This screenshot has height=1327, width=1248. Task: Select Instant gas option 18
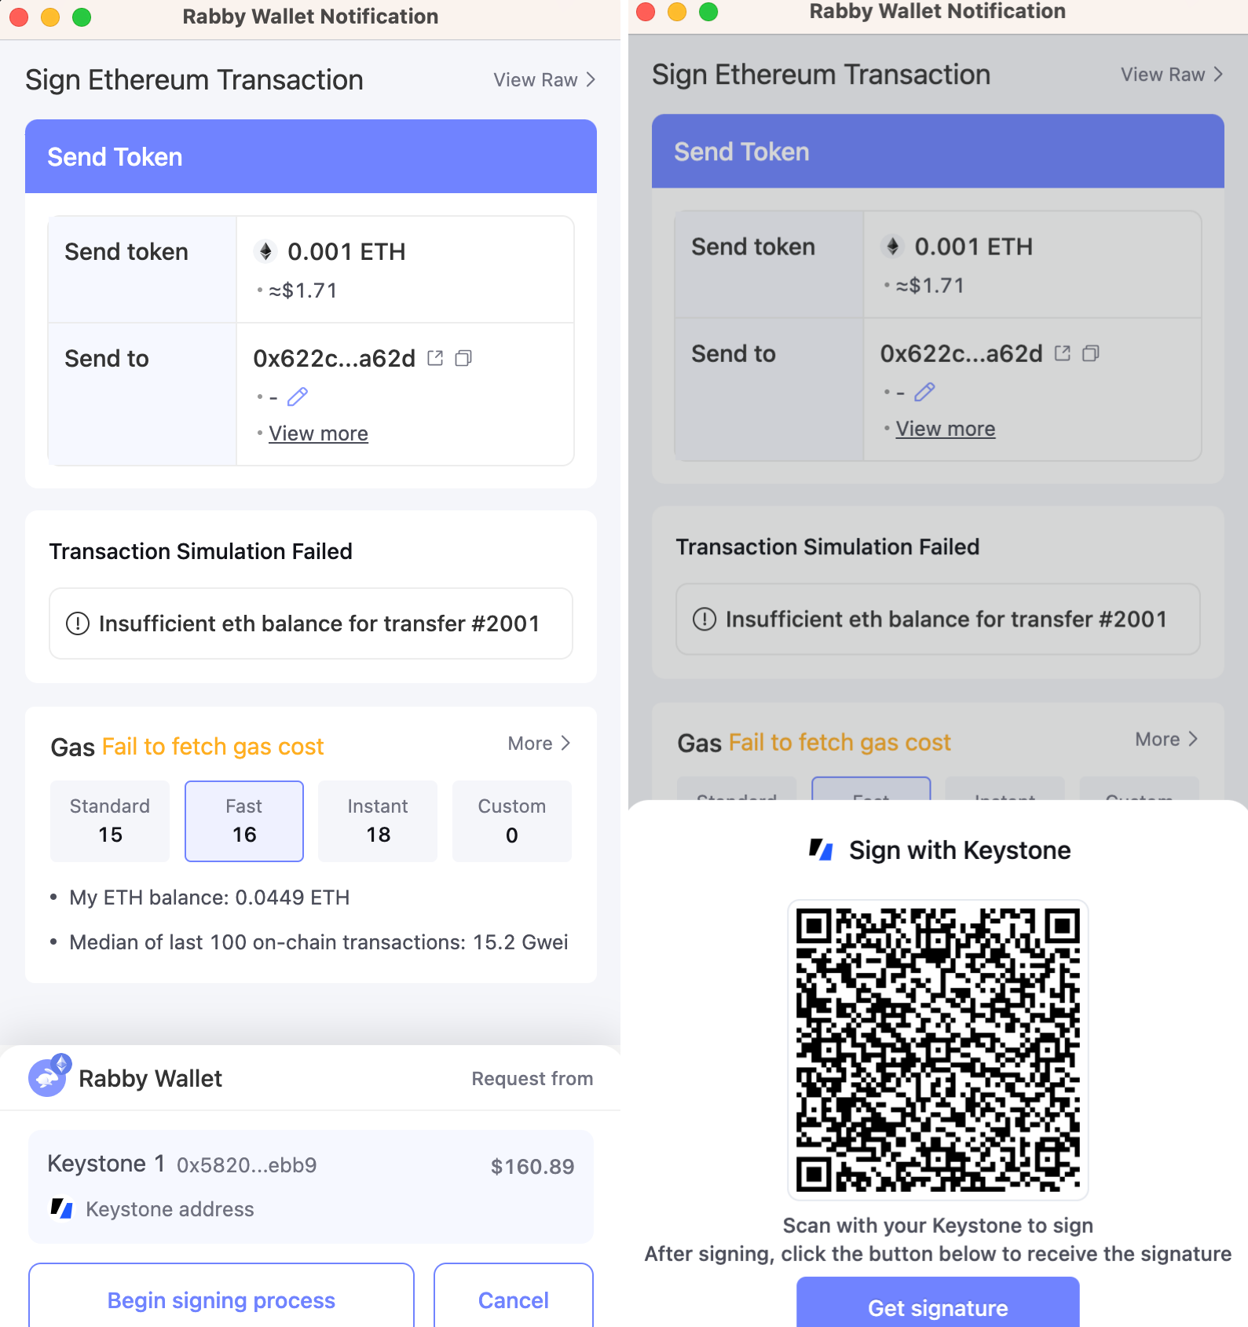pyautogui.click(x=378, y=821)
